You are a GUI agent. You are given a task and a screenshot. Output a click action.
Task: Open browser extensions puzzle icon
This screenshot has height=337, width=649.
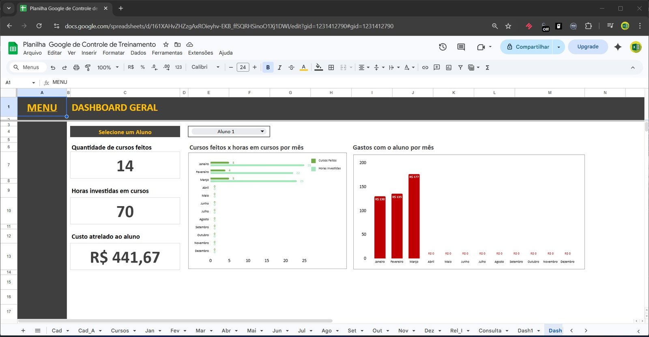[x=588, y=26]
